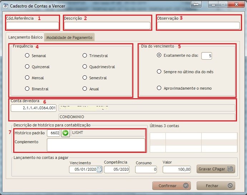Image resolution: width=247 pixels, height=195 pixels.
Task: Click the double-arrow resize icon in title bar
Action: tap(196, 4)
